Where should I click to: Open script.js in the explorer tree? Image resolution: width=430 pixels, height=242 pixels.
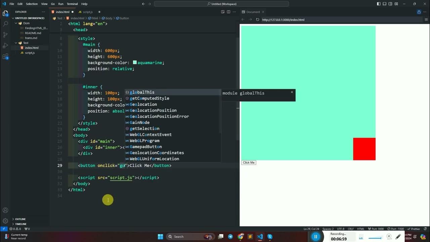point(30,53)
